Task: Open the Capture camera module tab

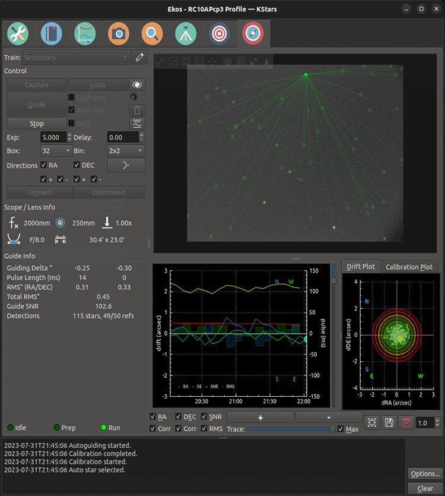Action: tap(119, 34)
